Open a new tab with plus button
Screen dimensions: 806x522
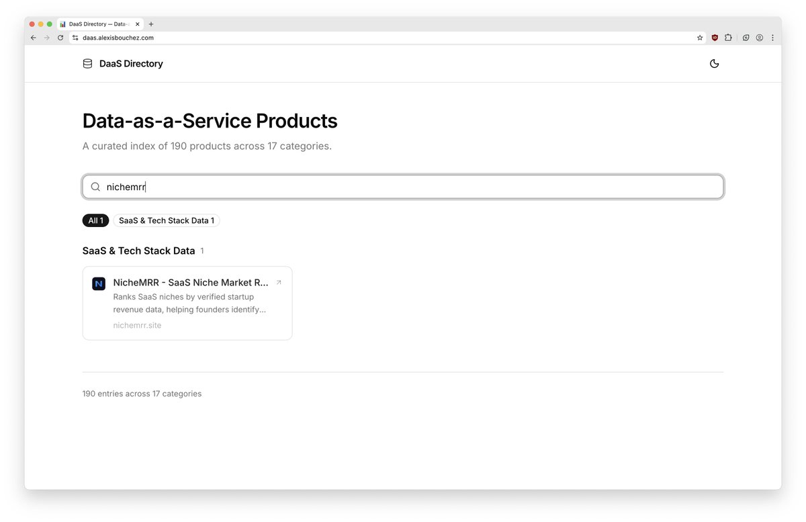151,24
